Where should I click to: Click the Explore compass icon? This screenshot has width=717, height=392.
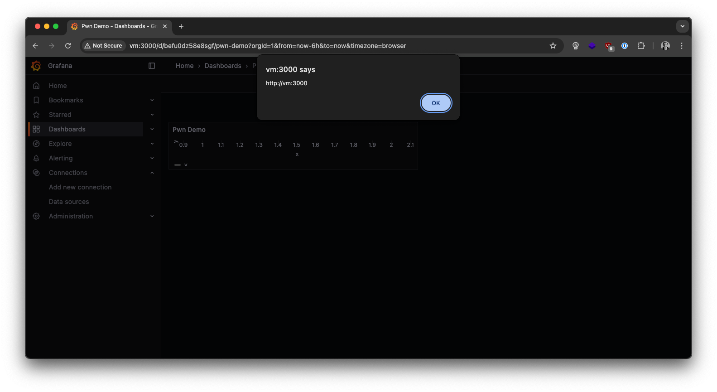[36, 144]
